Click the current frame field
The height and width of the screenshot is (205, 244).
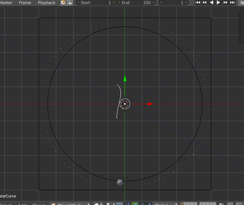174,3
